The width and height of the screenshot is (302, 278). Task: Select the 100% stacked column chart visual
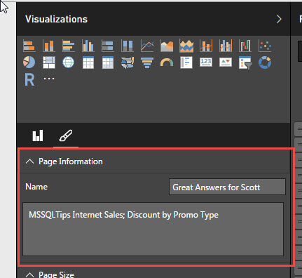click(x=128, y=46)
